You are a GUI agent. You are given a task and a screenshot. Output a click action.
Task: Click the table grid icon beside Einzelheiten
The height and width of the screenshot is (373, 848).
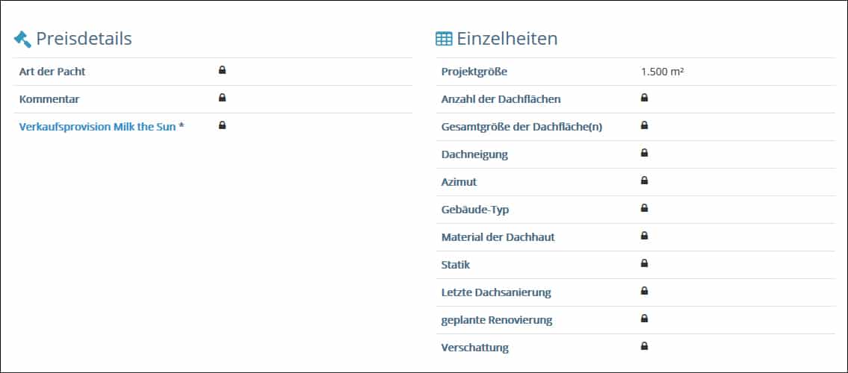tap(444, 39)
